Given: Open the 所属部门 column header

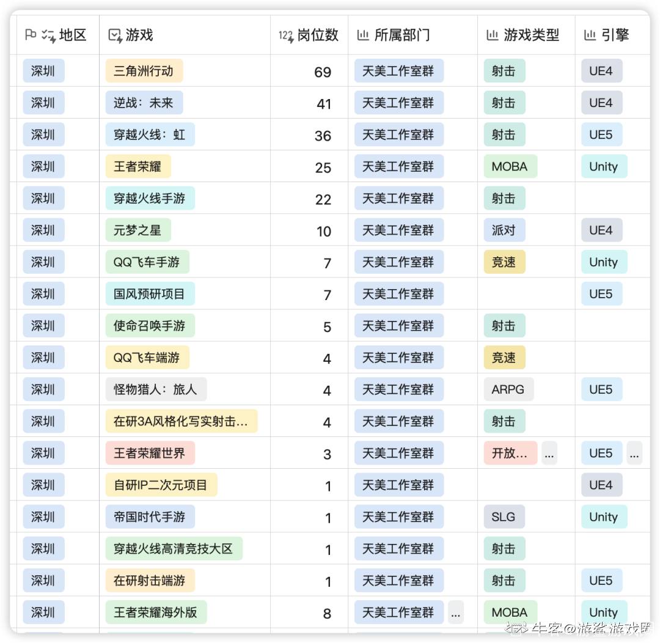Looking at the screenshot, I should click(x=413, y=35).
